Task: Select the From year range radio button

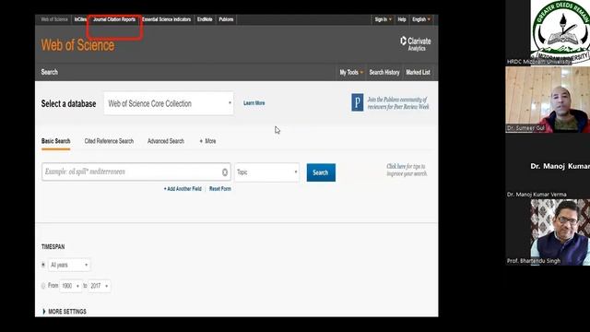Action: 43,286
